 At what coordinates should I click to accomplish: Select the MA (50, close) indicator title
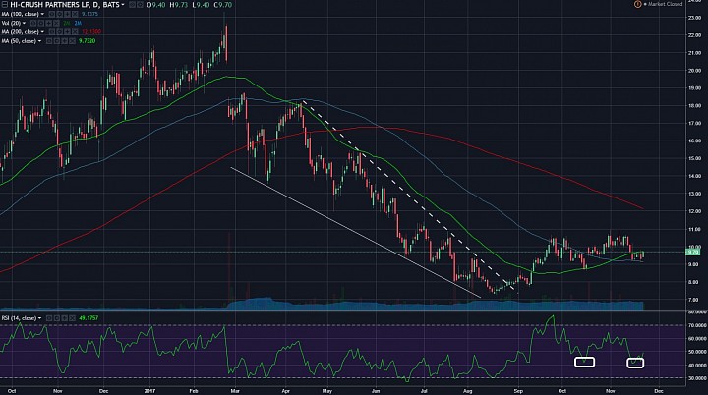point(19,41)
